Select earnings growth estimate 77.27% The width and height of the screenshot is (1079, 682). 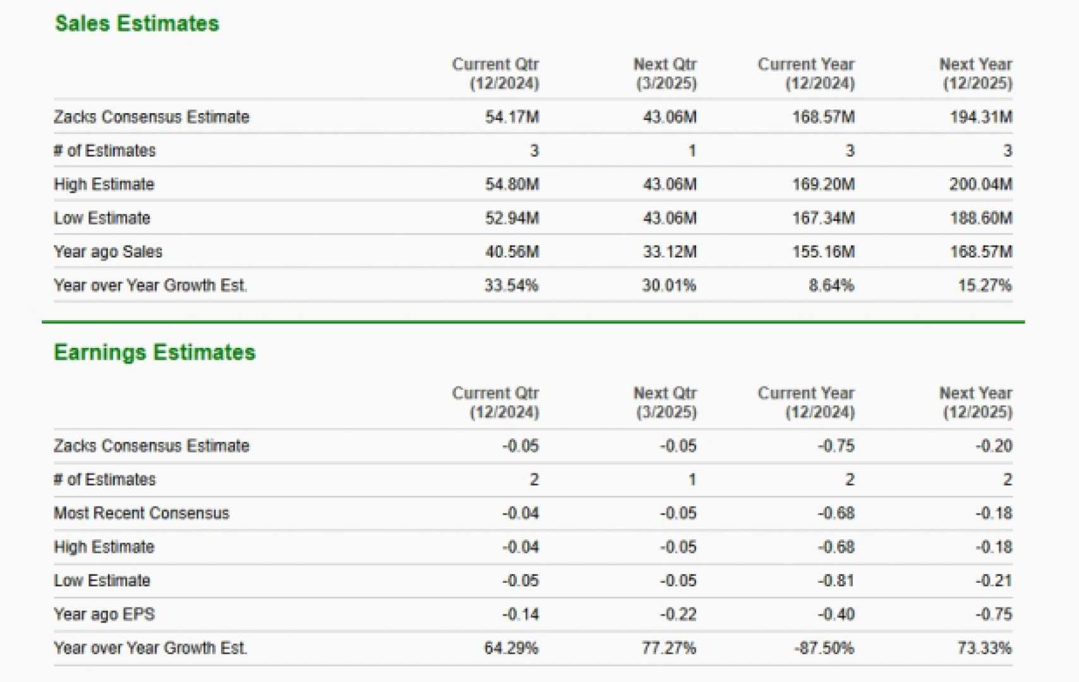point(669,648)
